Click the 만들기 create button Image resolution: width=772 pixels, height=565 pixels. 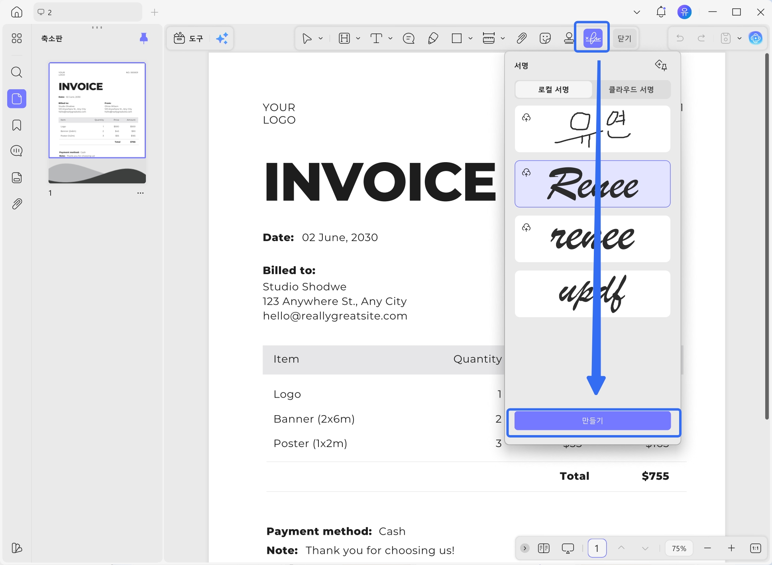[x=592, y=421]
